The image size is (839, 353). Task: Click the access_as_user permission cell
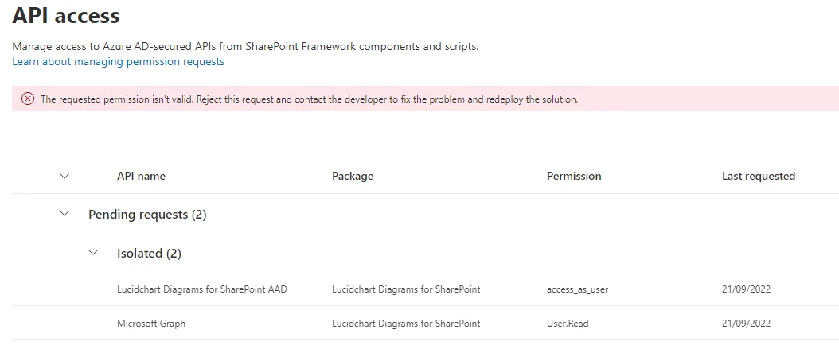coord(577,289)
